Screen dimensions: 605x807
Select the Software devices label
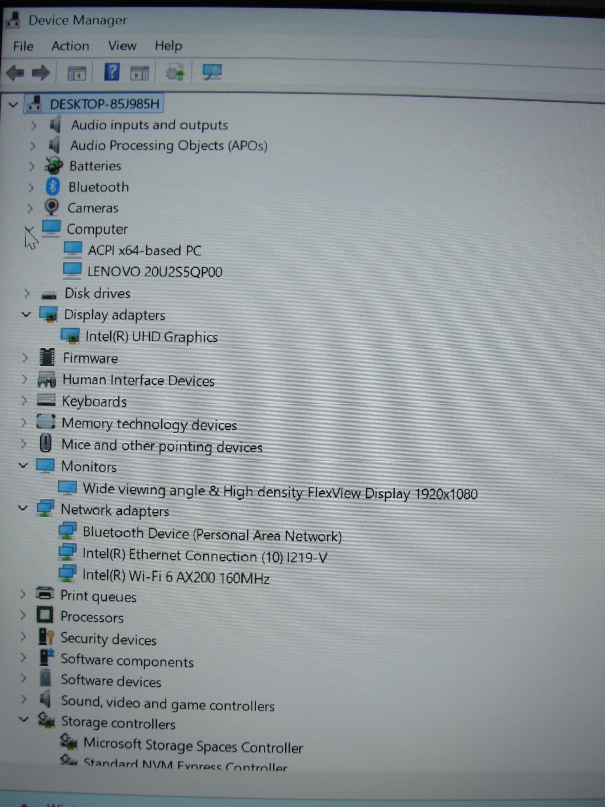(111, 681)
